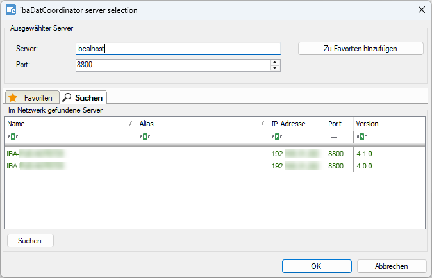Focus the Server input field
The height and width of the screenshot is (278, 432).
click(x=178, y=49)
